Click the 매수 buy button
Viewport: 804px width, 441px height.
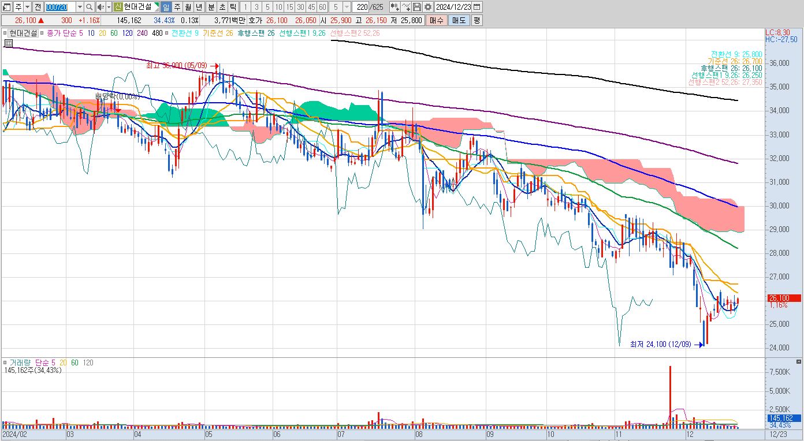tap(437, 20)
